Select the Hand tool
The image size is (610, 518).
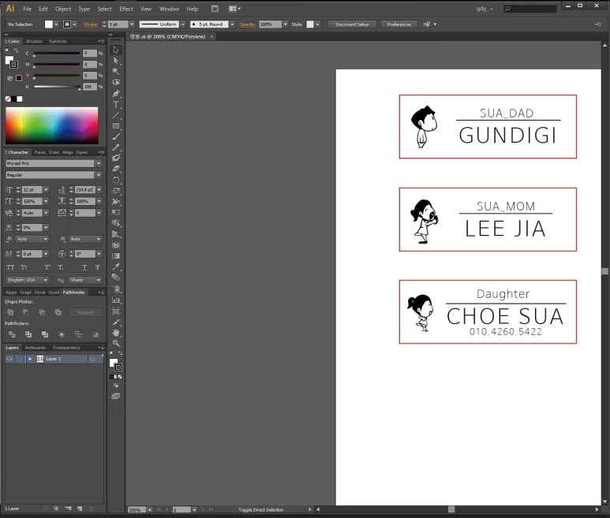[116, 333]
